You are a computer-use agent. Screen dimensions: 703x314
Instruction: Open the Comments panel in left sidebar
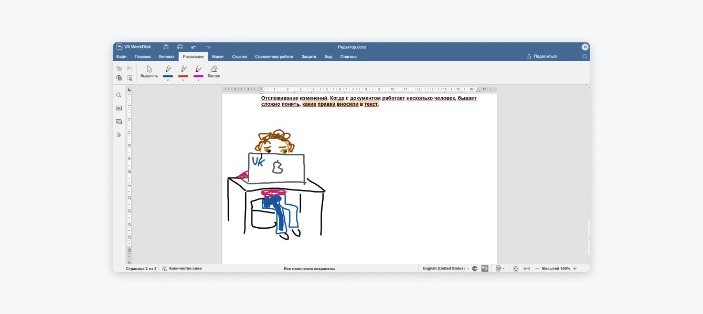pyautogui.click(x=119, y=108)
